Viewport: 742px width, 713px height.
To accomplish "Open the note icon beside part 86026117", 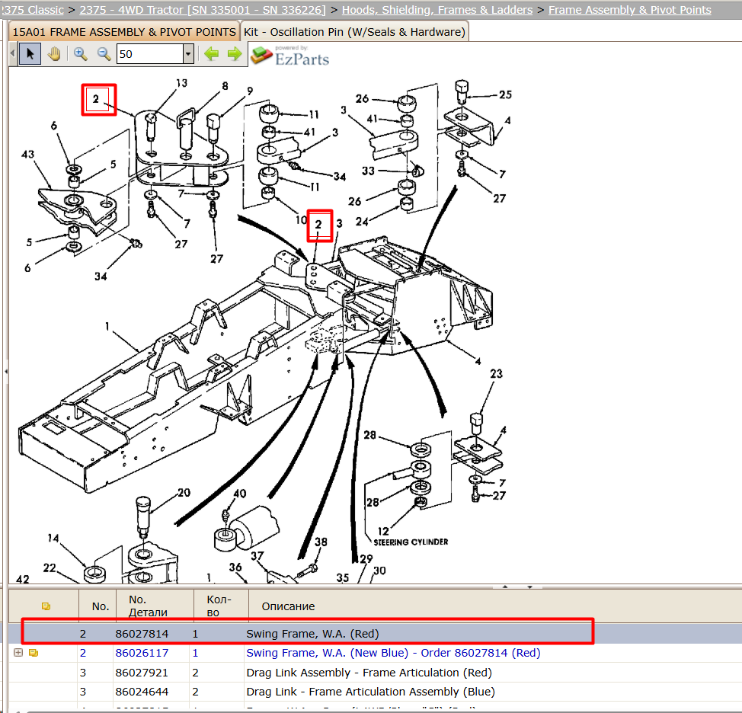I will click(x=33, y=653).
